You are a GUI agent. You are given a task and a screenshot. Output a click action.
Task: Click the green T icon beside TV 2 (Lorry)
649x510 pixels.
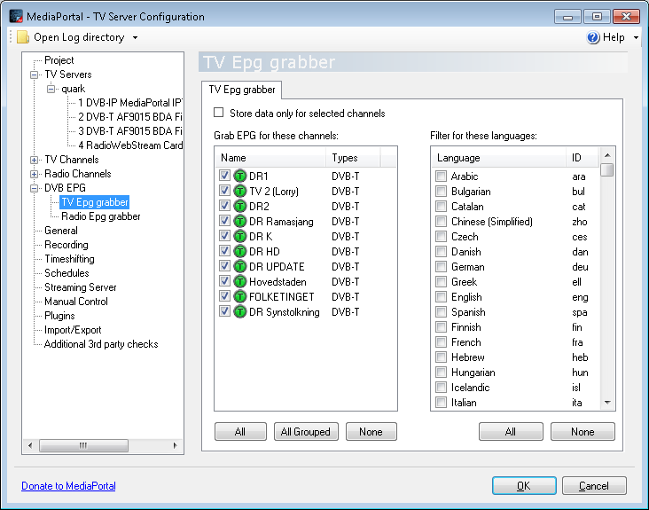click(x=239, y=191)
